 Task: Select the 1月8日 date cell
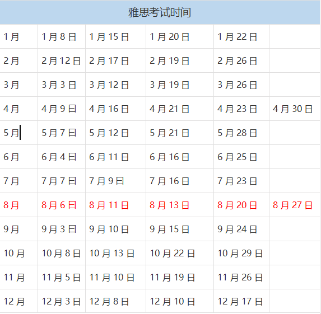62,36
